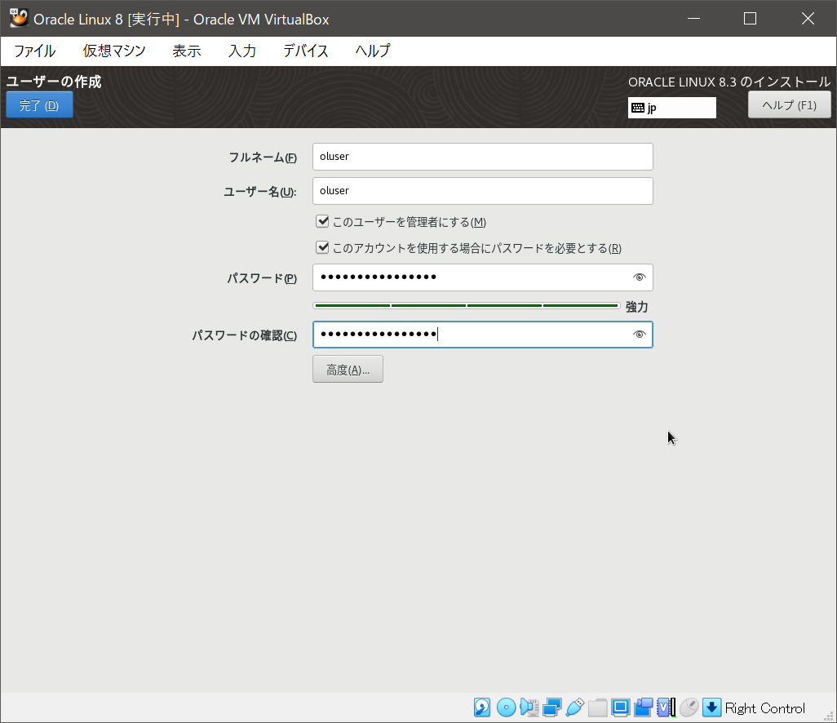The width and height of the screenshot is (837, 723).
Task: Click the mouse integration status icon
Action: (x=689, y=707)
